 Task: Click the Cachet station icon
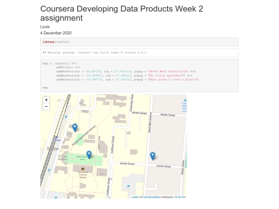pyautogui.click(x=57, y=137)
